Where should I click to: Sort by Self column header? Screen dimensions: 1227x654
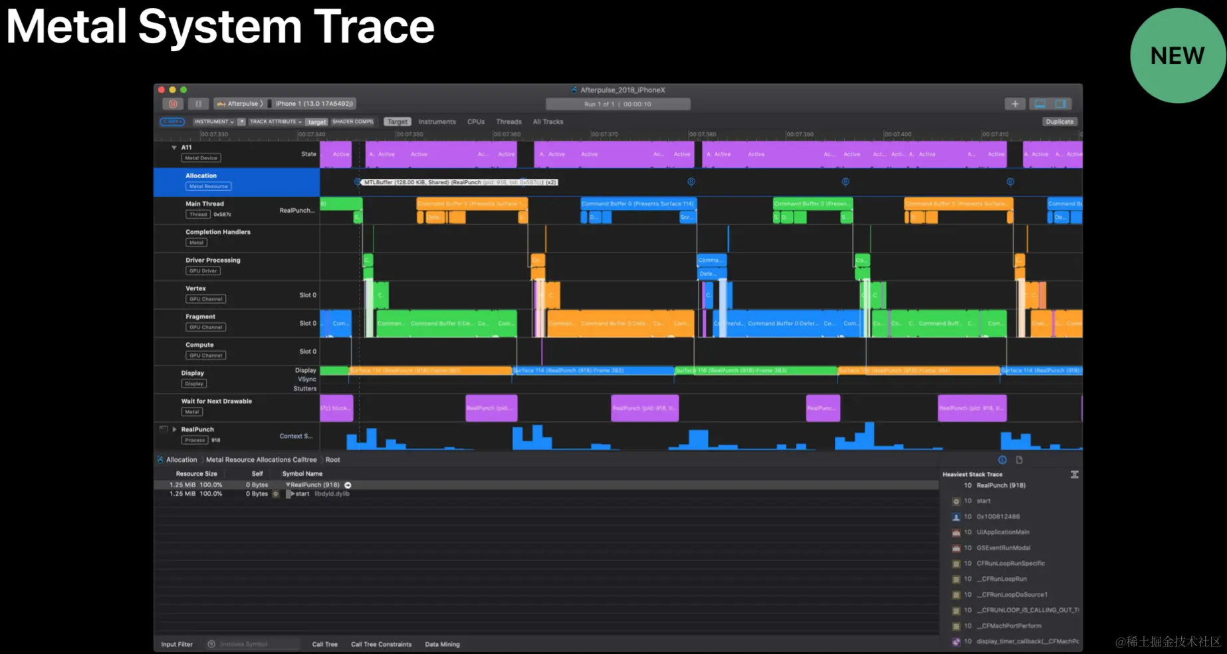tap(257, 474)
